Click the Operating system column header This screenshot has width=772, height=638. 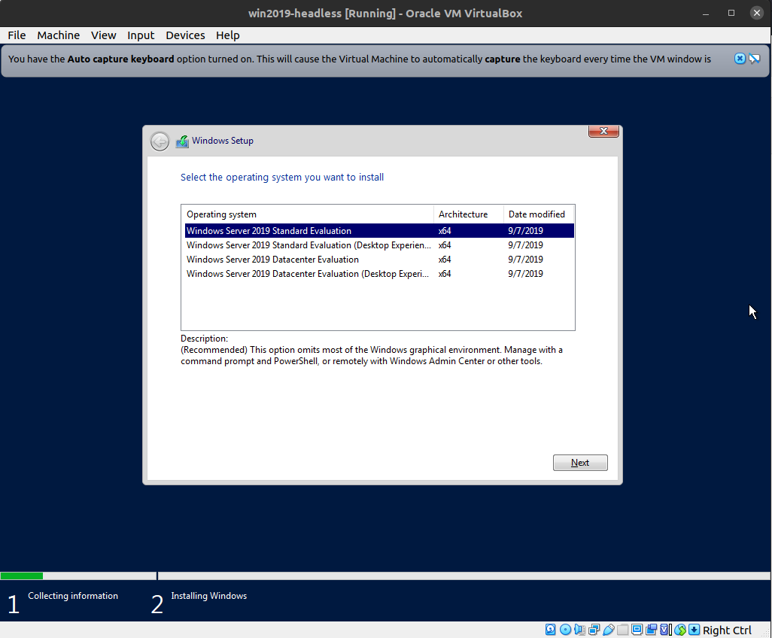(x=308, y=214)
